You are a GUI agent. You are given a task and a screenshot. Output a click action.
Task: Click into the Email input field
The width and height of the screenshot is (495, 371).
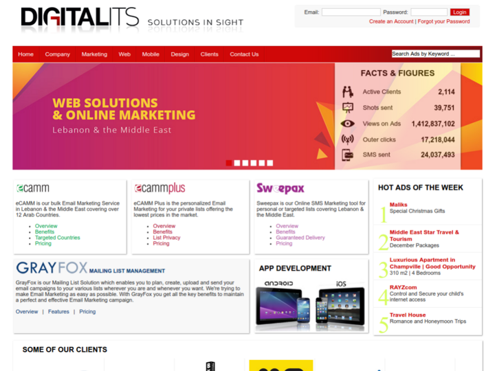[351, 12]
